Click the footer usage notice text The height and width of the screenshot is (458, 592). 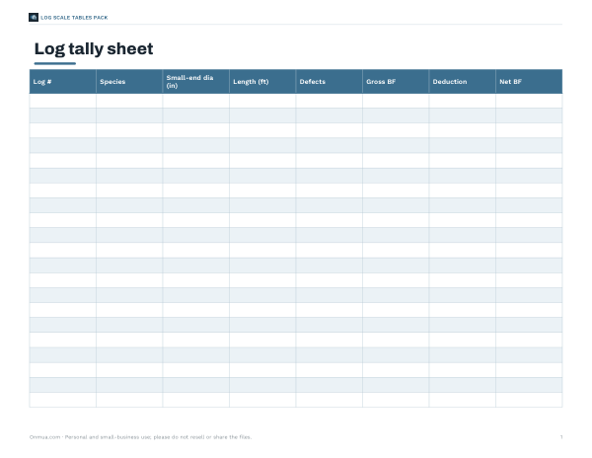(x=140, y=437)
